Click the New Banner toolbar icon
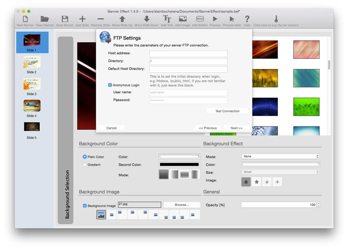This screenshot has width=348, height=249. tap(25, 19)
